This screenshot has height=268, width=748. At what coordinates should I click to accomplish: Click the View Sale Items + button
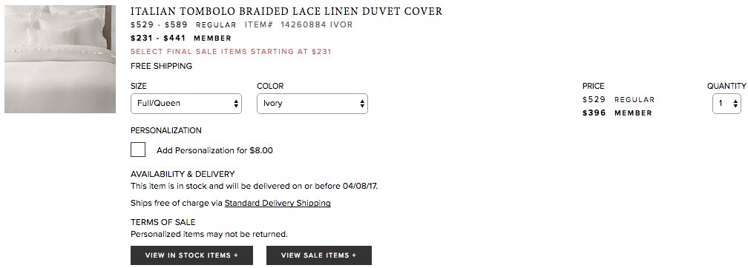[x=318, y=255]
